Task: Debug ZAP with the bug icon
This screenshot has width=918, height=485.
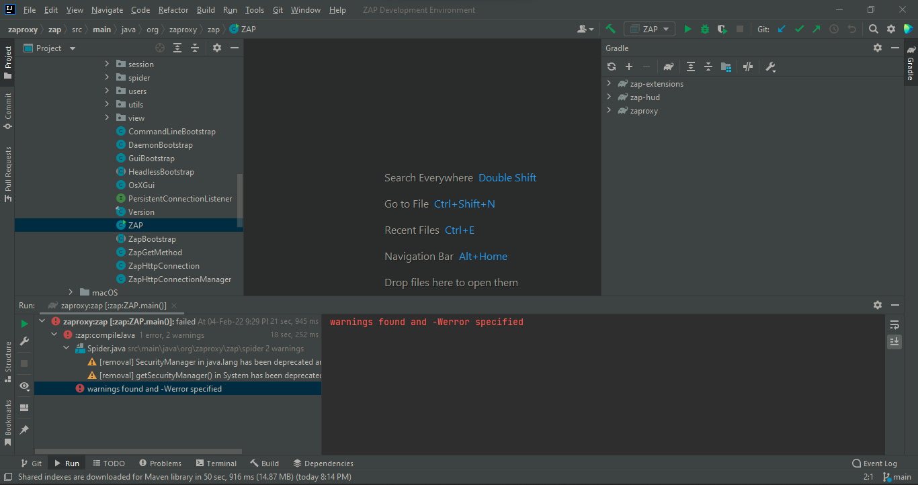Action: click(x=704, y=29)
